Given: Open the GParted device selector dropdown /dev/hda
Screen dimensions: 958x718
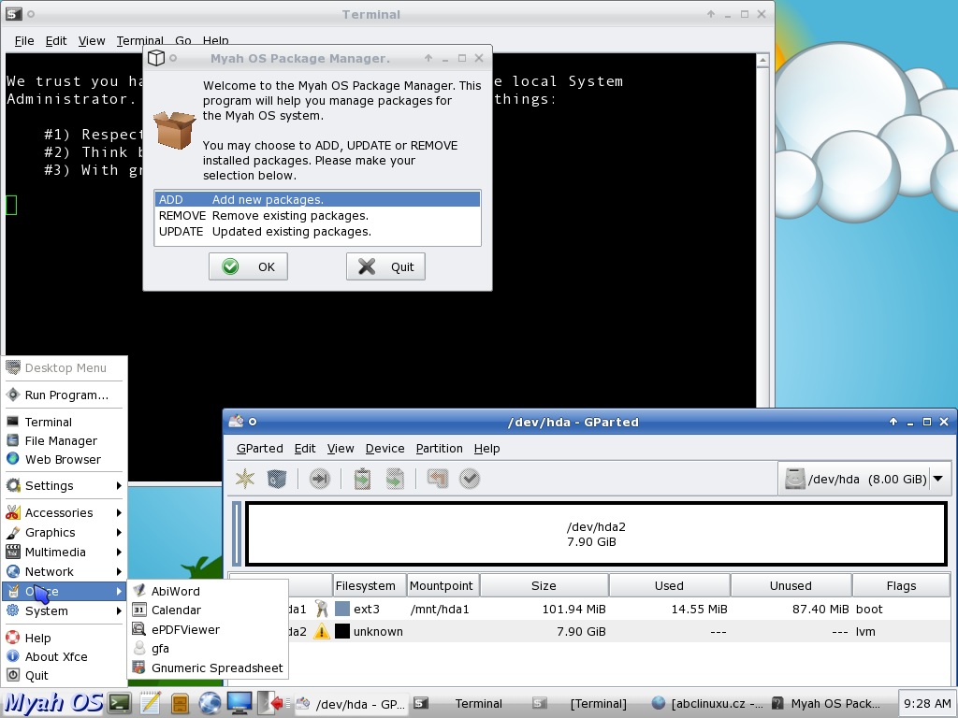Looking at the screenshot, I should tap(864, 480).
